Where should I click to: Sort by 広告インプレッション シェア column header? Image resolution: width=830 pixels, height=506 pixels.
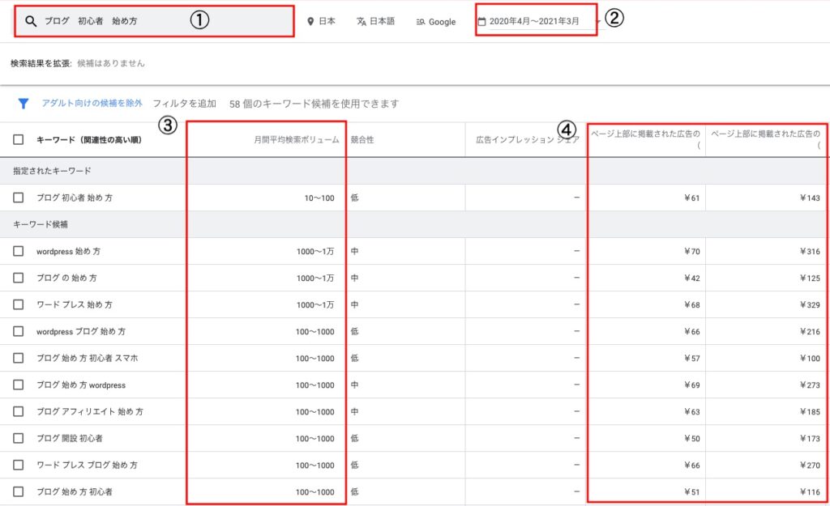pyautogui.click(x=527, y=139)
